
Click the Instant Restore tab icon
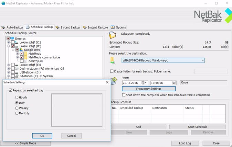tap(85, 27)
